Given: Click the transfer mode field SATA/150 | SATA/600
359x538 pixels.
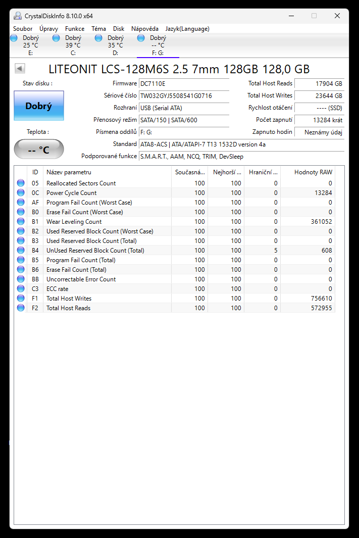Looking at the screenshot, I should click(x=184, y=120).
